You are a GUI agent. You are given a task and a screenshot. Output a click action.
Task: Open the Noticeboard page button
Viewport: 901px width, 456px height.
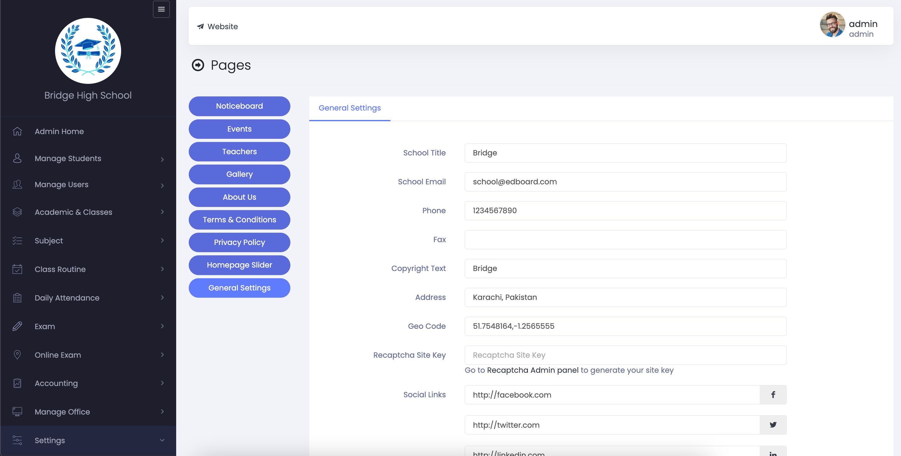click(239, 106)
